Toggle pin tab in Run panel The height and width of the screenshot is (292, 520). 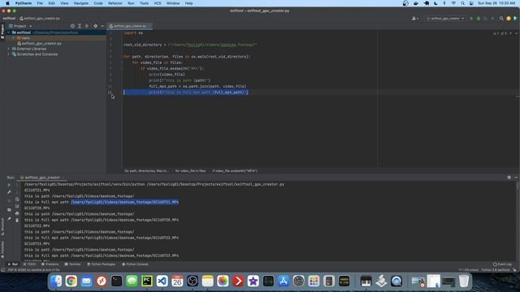coord(9,218)
